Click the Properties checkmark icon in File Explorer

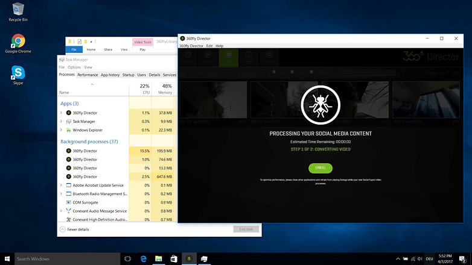pos(80,42)
